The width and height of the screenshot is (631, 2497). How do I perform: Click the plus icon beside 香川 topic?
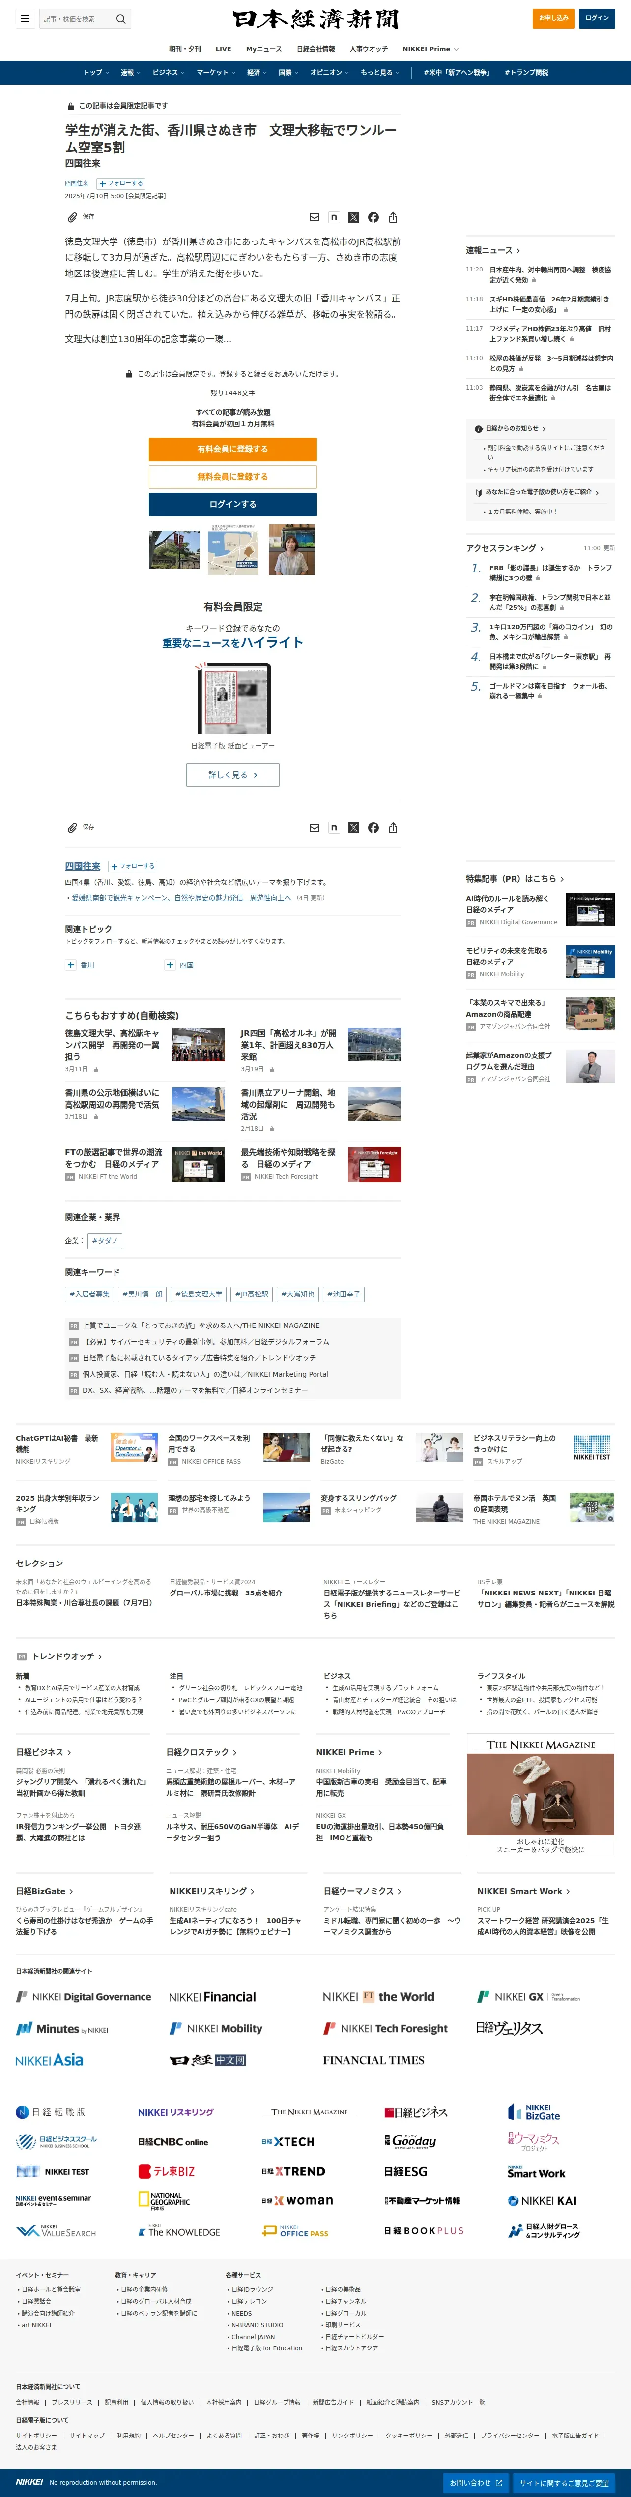pos(70,964)
